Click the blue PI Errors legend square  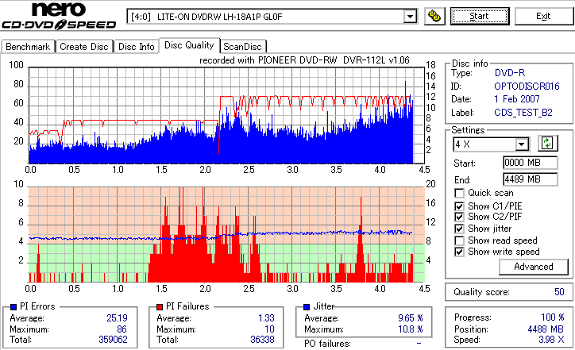click(x=14, y=307)
